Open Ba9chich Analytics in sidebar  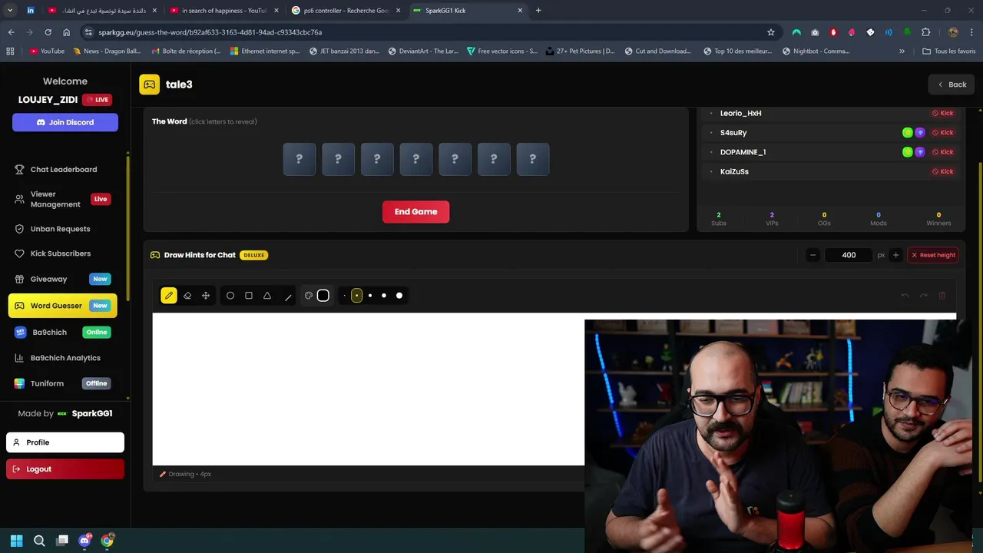[x=64, y=358]
